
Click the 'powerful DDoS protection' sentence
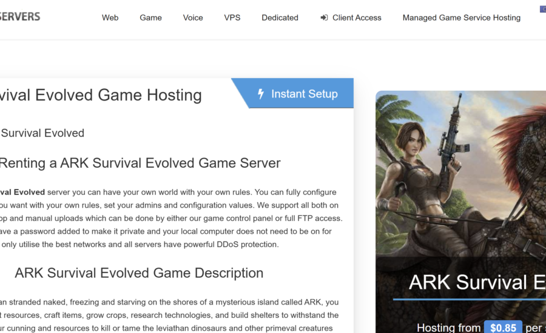point(231,245)
